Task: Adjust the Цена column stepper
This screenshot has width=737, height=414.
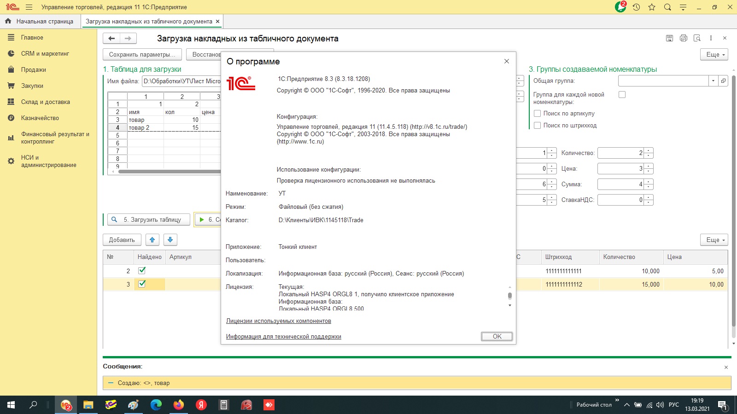Action: tap(649, 168)
